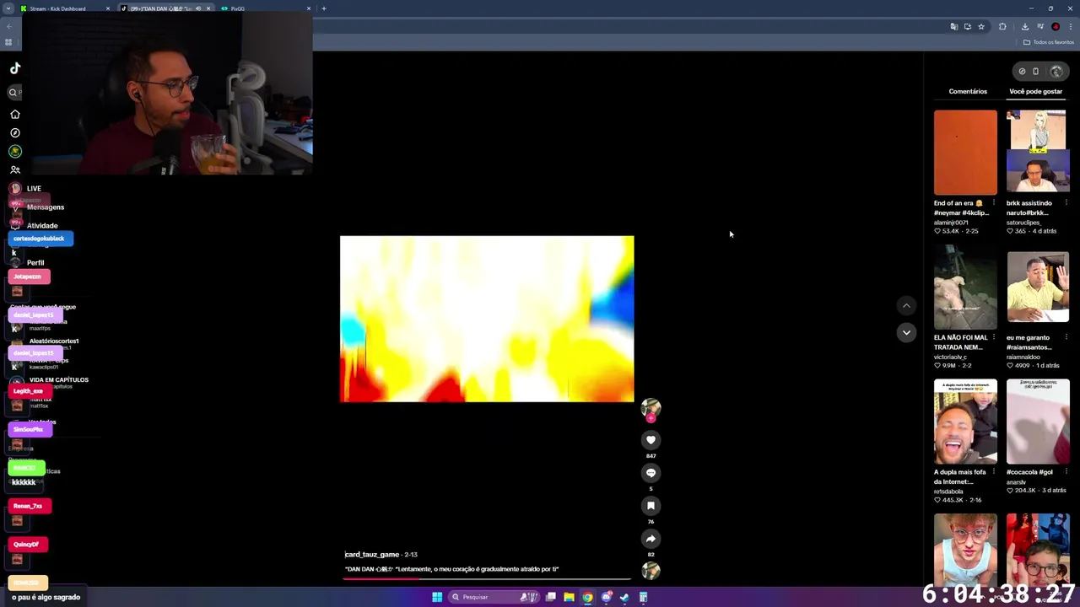Viewport: 1080px width, 607px height.
Task: Open creator avatar above the like button
Action: [x=651, y=409]
